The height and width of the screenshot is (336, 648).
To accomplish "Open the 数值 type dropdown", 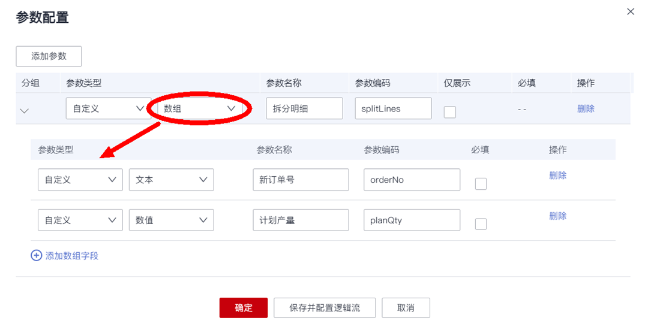I will click(171, 220).
